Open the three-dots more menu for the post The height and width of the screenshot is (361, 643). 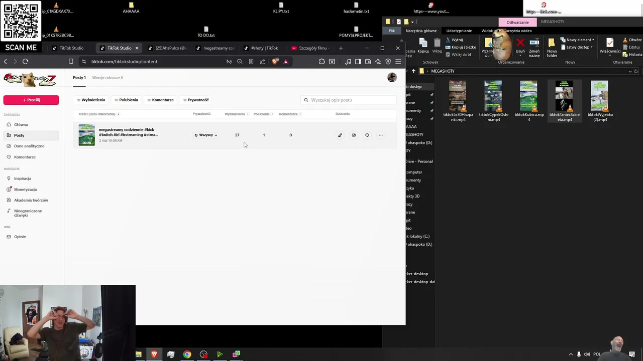coord(381,135)
